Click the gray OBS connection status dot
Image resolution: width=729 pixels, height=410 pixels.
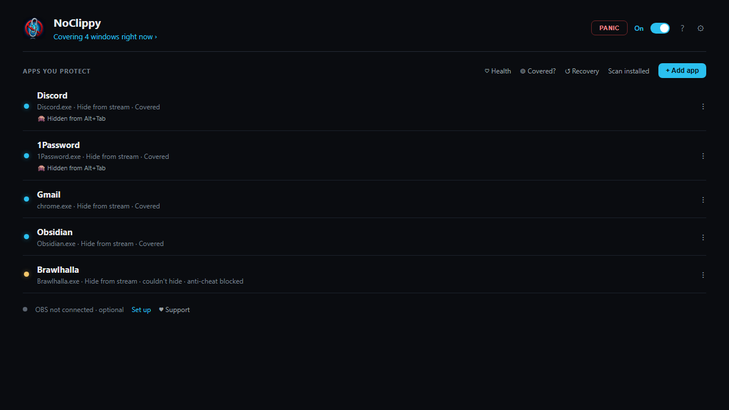point(25,309)
